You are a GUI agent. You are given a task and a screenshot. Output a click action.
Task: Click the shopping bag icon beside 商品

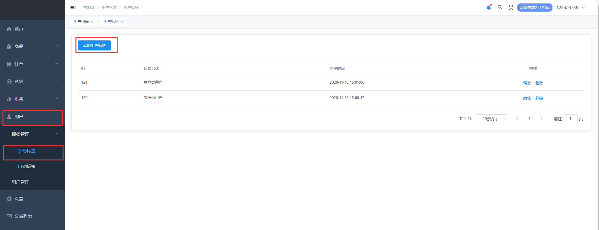pos(9,46)
